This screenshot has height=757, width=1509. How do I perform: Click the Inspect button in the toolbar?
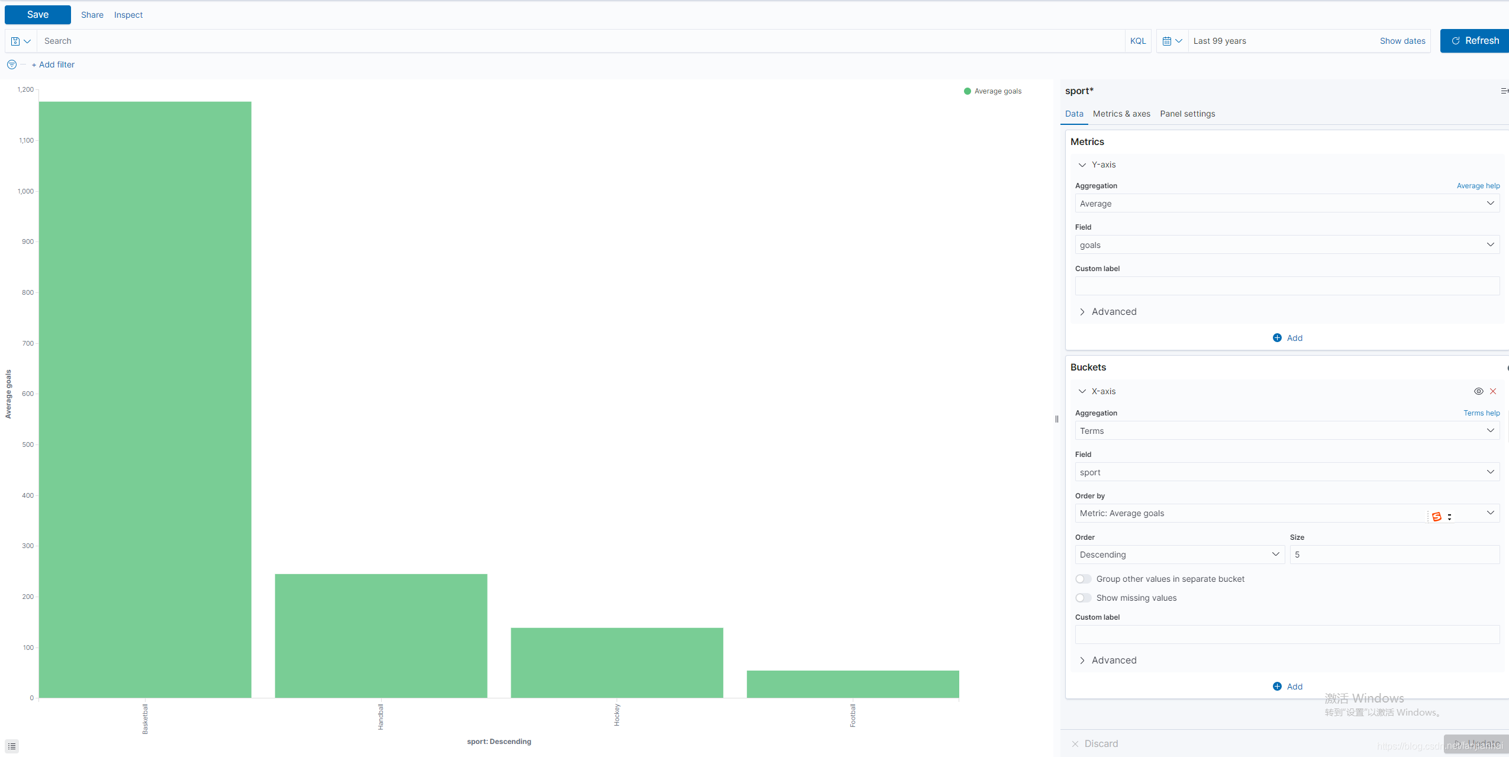click(127, 14)
